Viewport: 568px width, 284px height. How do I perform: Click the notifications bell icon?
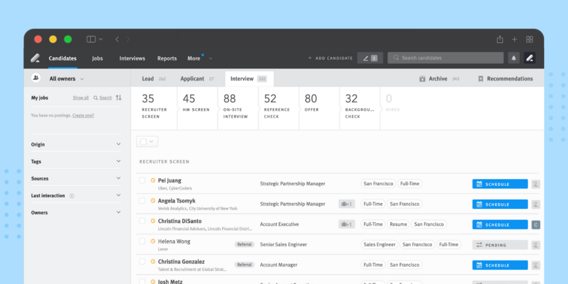click(x=514, y=58)
